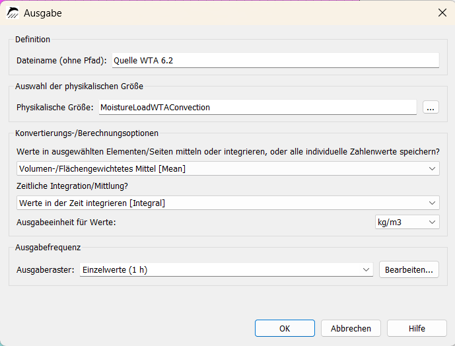The image size is (455, 346).
Task: Click the 'Ausgabeeinheit für Werte:' label
Action: point(66,222)
